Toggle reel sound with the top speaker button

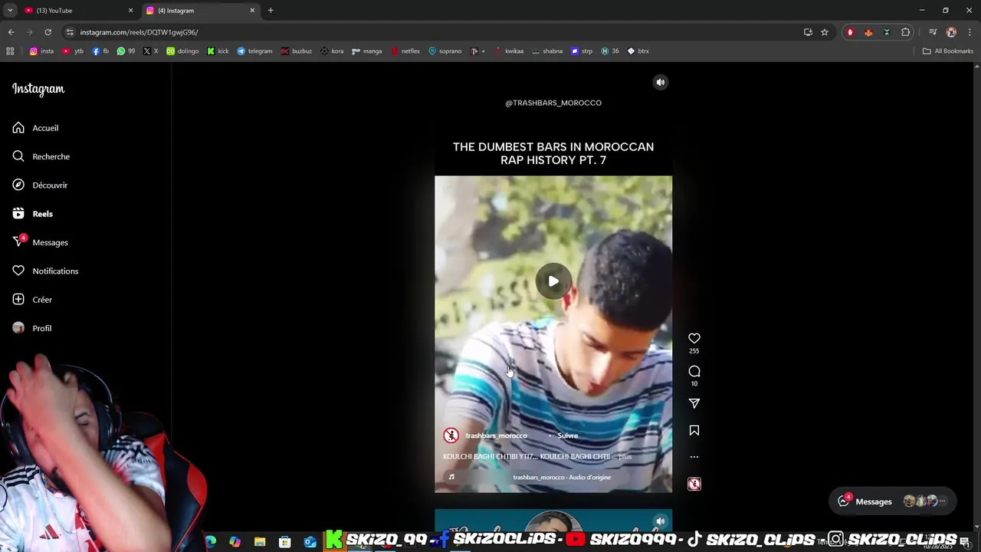click(661, 82)
